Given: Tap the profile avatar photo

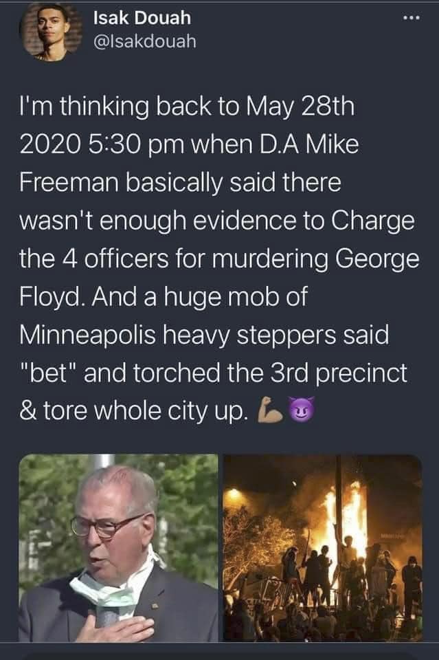Looking at the screenshot, I should click(x=50, y=32).
